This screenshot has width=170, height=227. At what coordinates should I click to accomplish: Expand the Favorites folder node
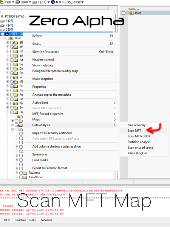[17, 173]
